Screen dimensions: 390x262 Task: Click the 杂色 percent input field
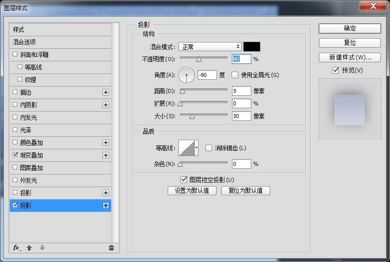click(x=242, y=164)
